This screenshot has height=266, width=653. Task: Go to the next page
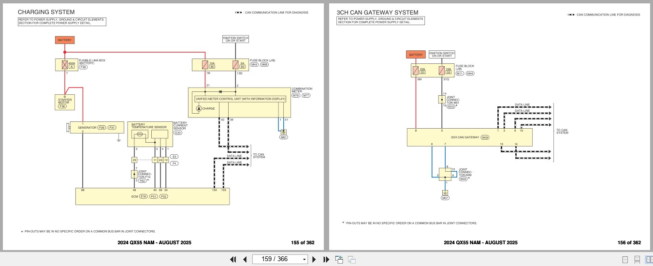(x=314, y=259)
